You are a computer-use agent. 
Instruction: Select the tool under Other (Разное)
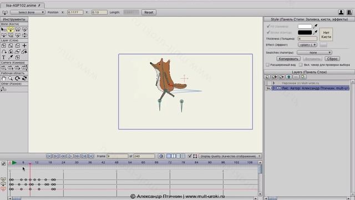[x=4, y=89]
